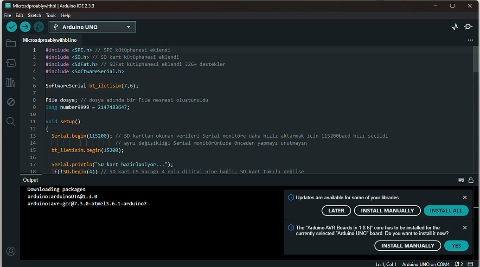Upload the sketch with the arrow icon

[x=25, y=27]
